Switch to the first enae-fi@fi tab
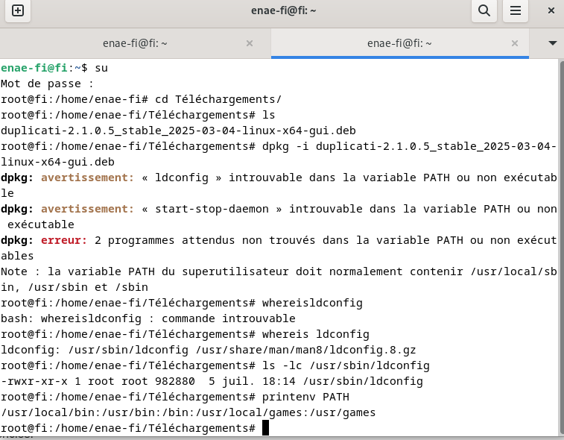 click(135, 43)
